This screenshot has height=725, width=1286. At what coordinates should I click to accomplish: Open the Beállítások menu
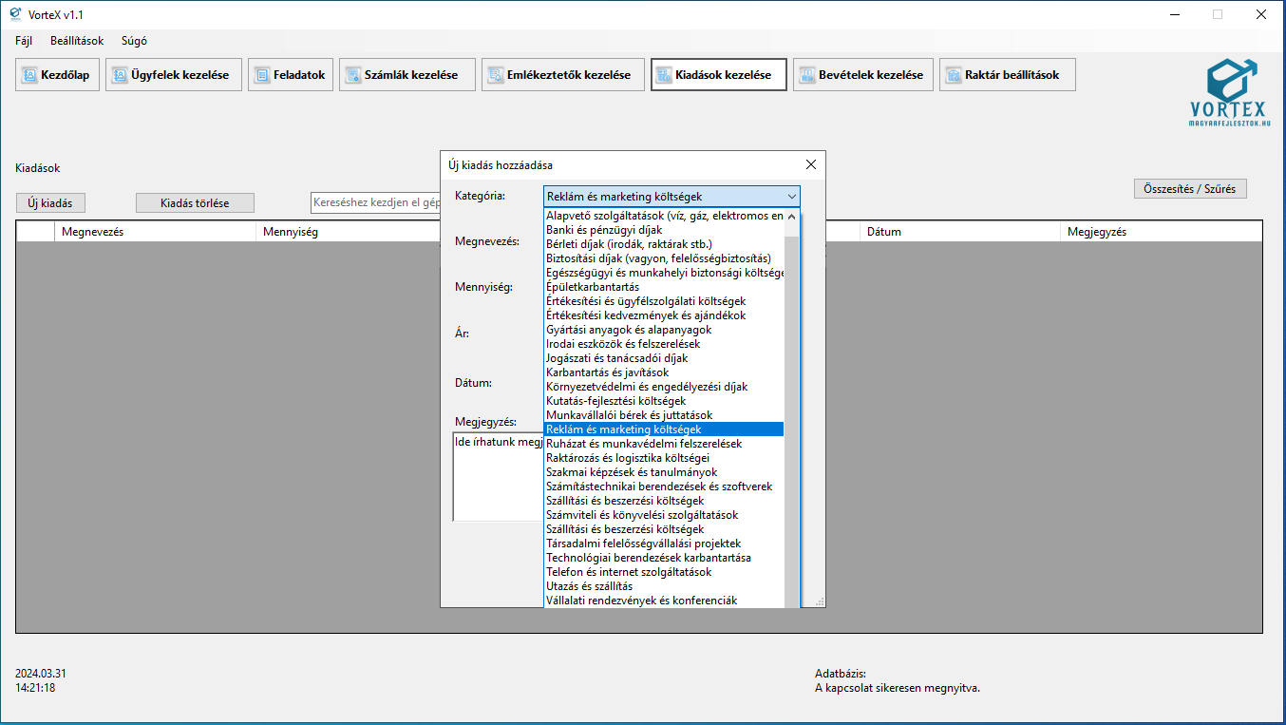coord(77,41)
